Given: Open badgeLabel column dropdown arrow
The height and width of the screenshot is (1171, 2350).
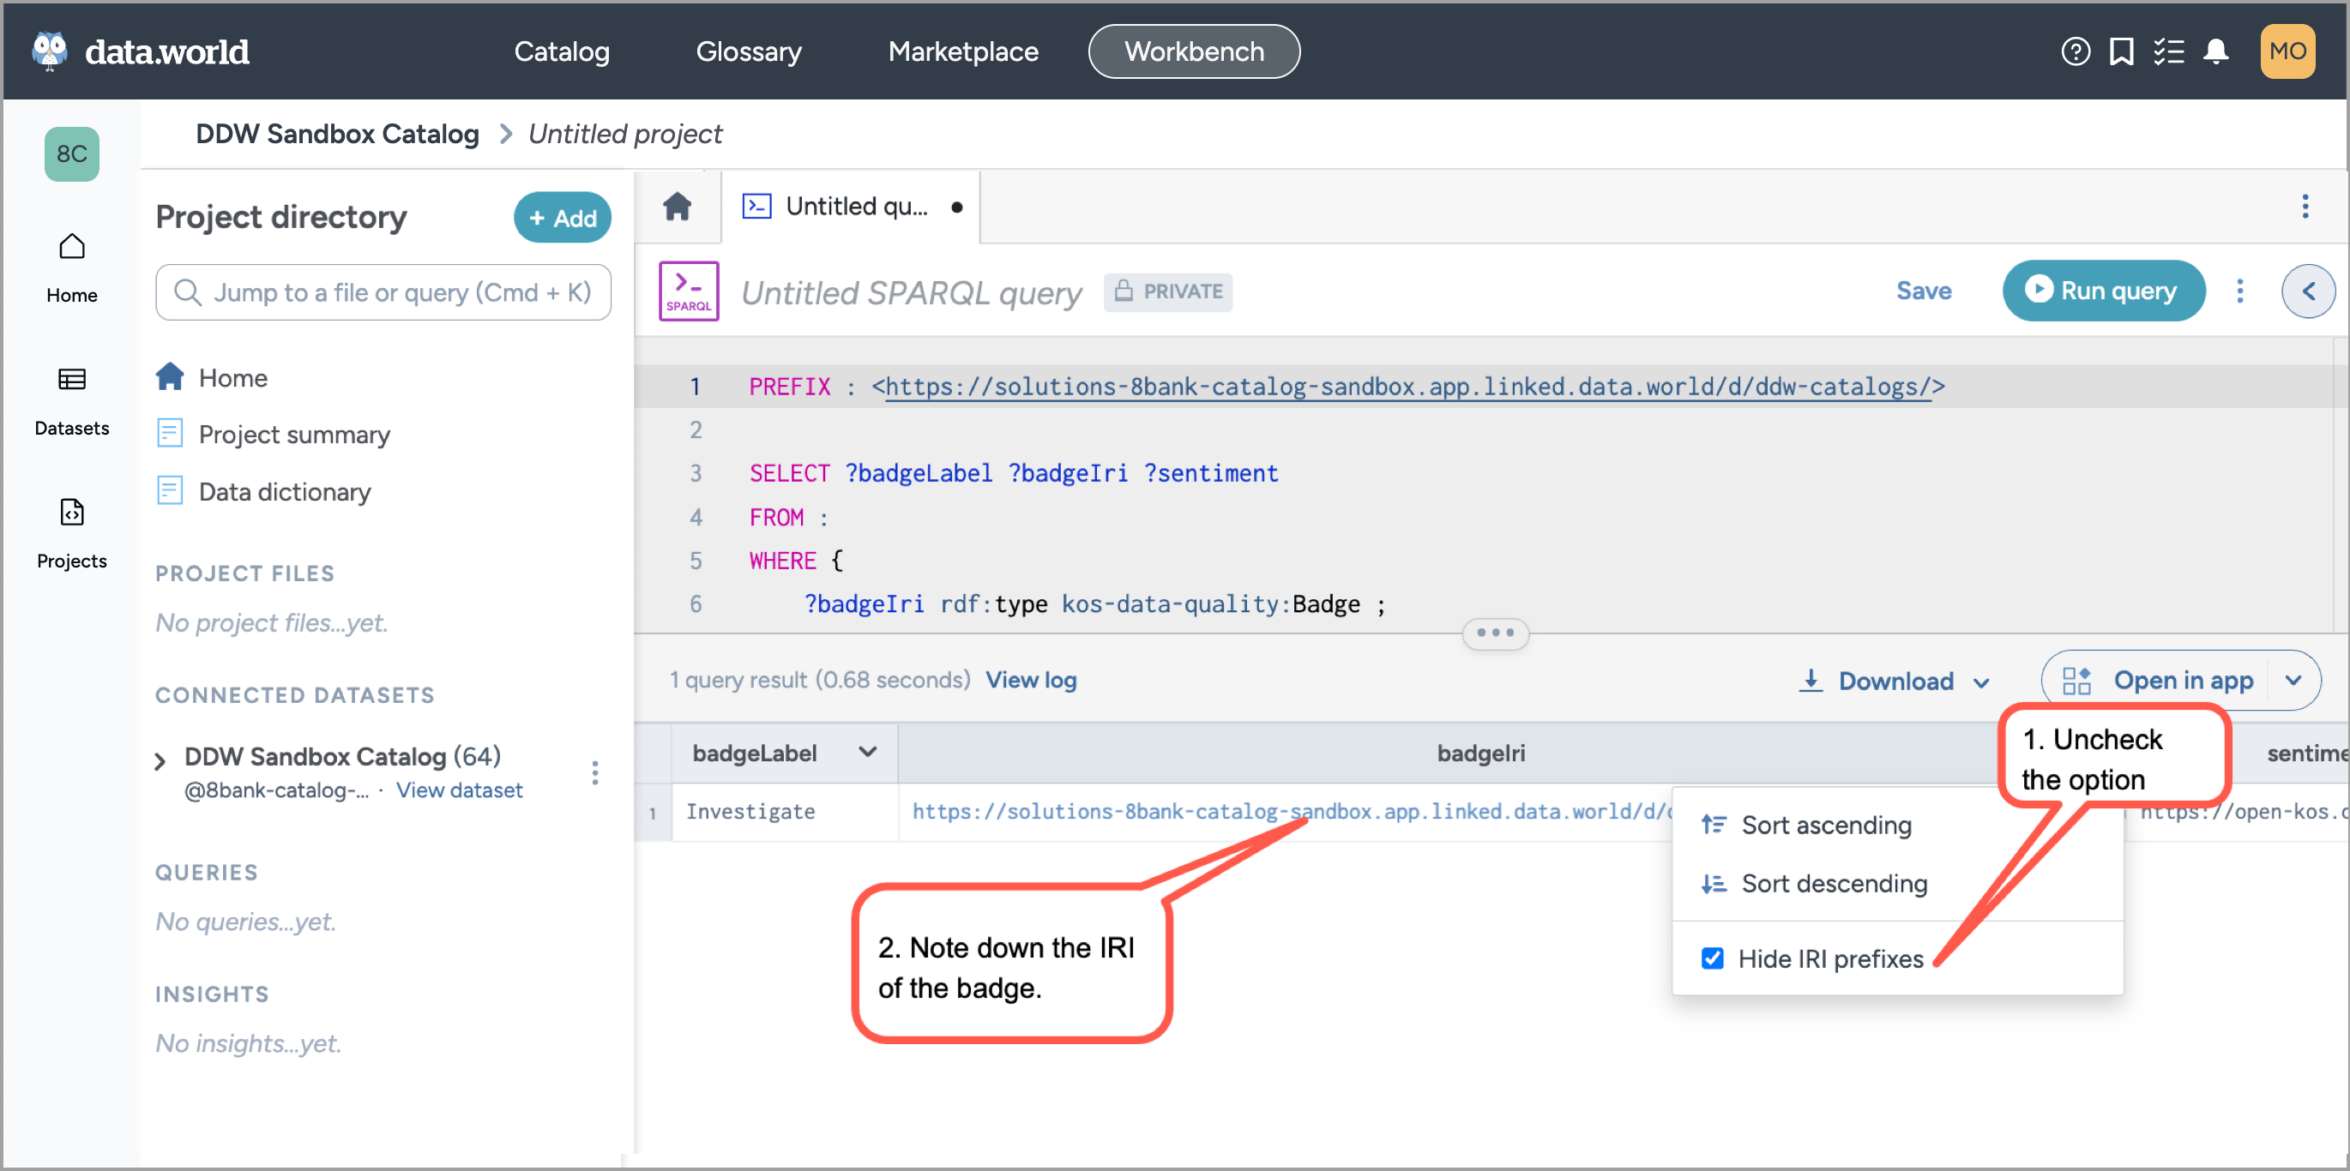Looking at the screenshot, I should click(x=868, y=753).
